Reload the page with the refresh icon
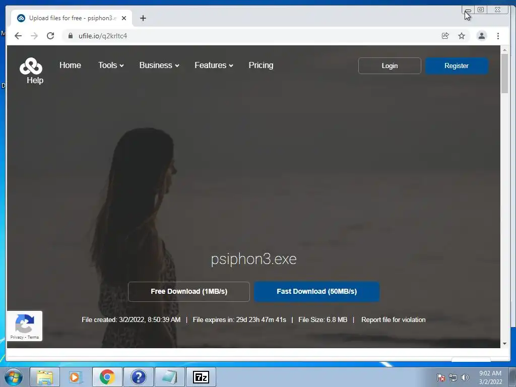The height and width of the screenshot is (387, 516). [x=50, y=36]
